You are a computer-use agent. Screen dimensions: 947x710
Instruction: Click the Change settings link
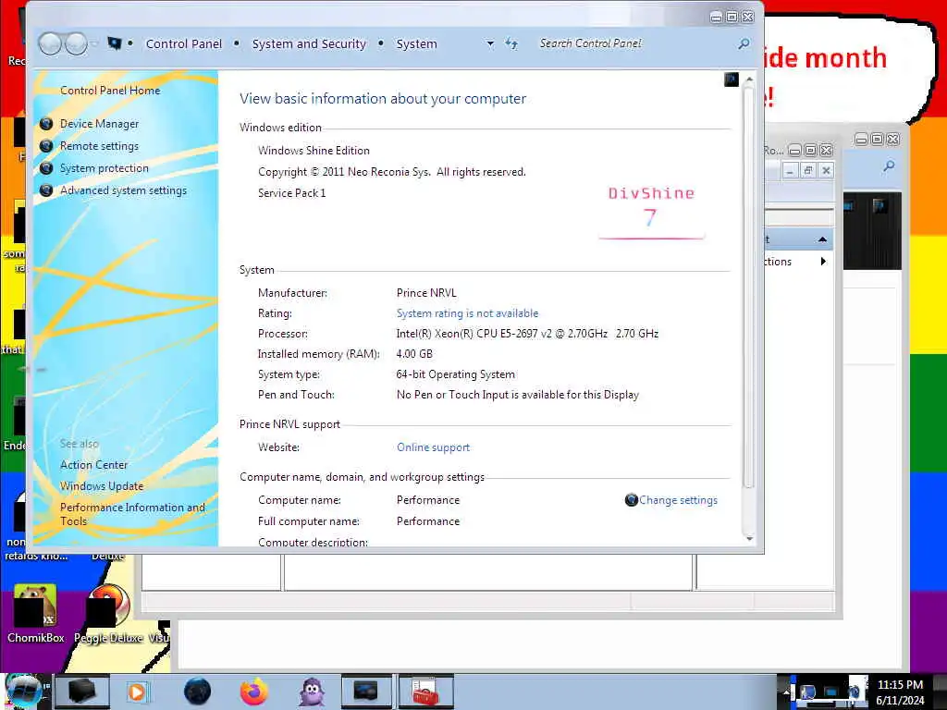tap(678, 500)
